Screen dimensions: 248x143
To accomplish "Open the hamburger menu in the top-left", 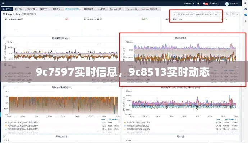I will (3, 3).
